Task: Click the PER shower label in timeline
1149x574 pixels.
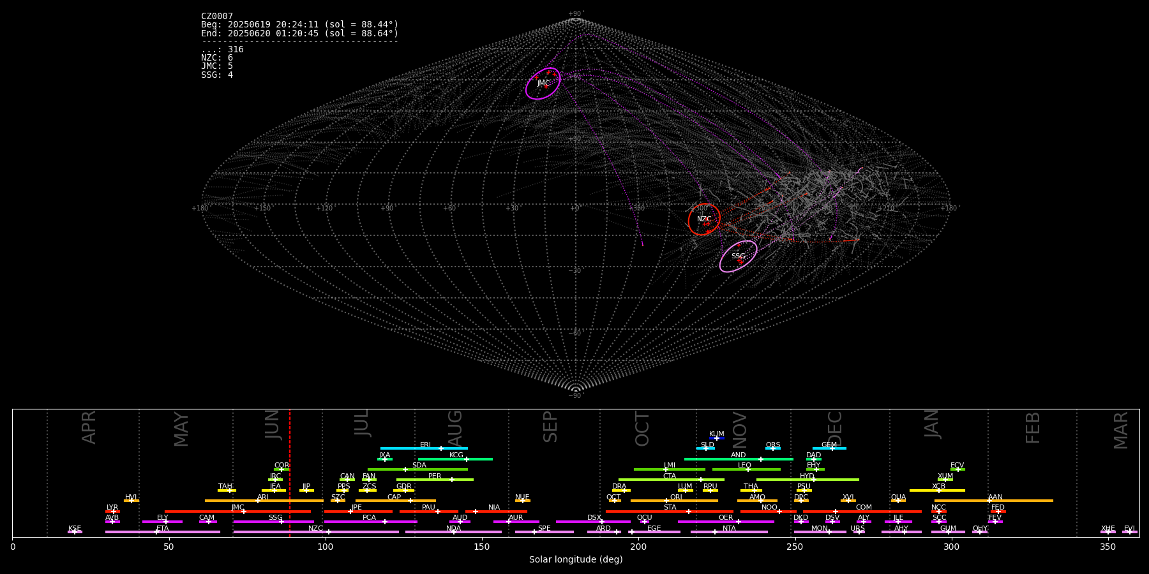Action: (435, 476)
